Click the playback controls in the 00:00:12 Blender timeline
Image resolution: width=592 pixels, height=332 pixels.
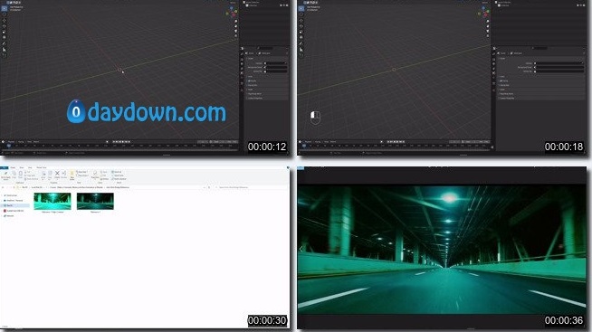point(121,142)
